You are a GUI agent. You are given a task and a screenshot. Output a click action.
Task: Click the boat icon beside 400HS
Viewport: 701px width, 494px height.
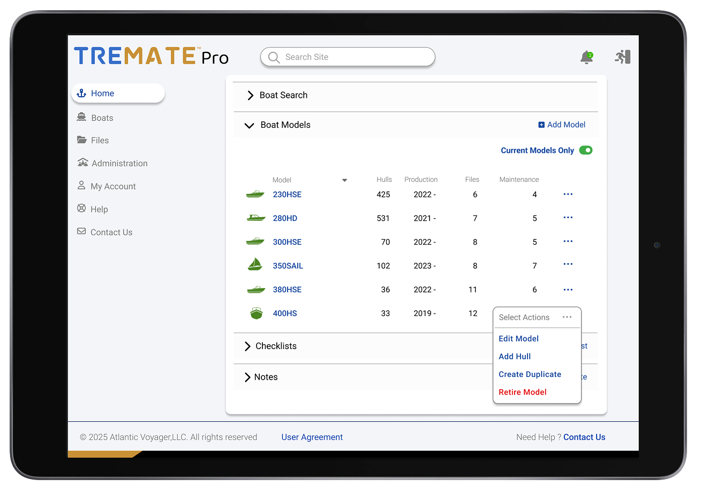256,313
